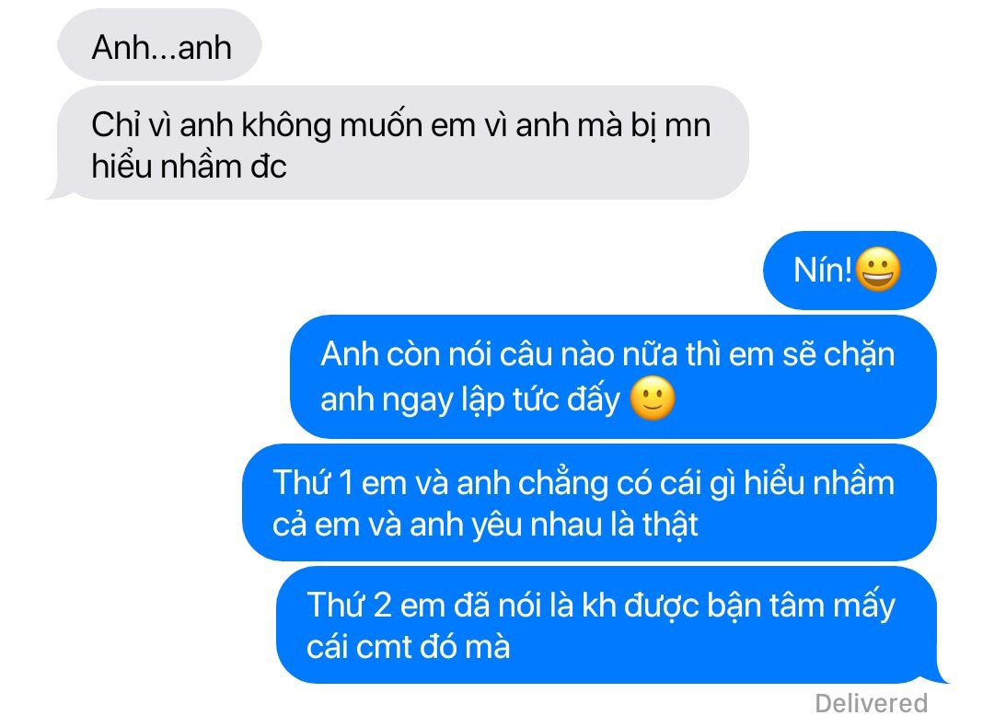Select the "Anh...anh" gray message bubble
994x727 pixels.
(160, 45)
